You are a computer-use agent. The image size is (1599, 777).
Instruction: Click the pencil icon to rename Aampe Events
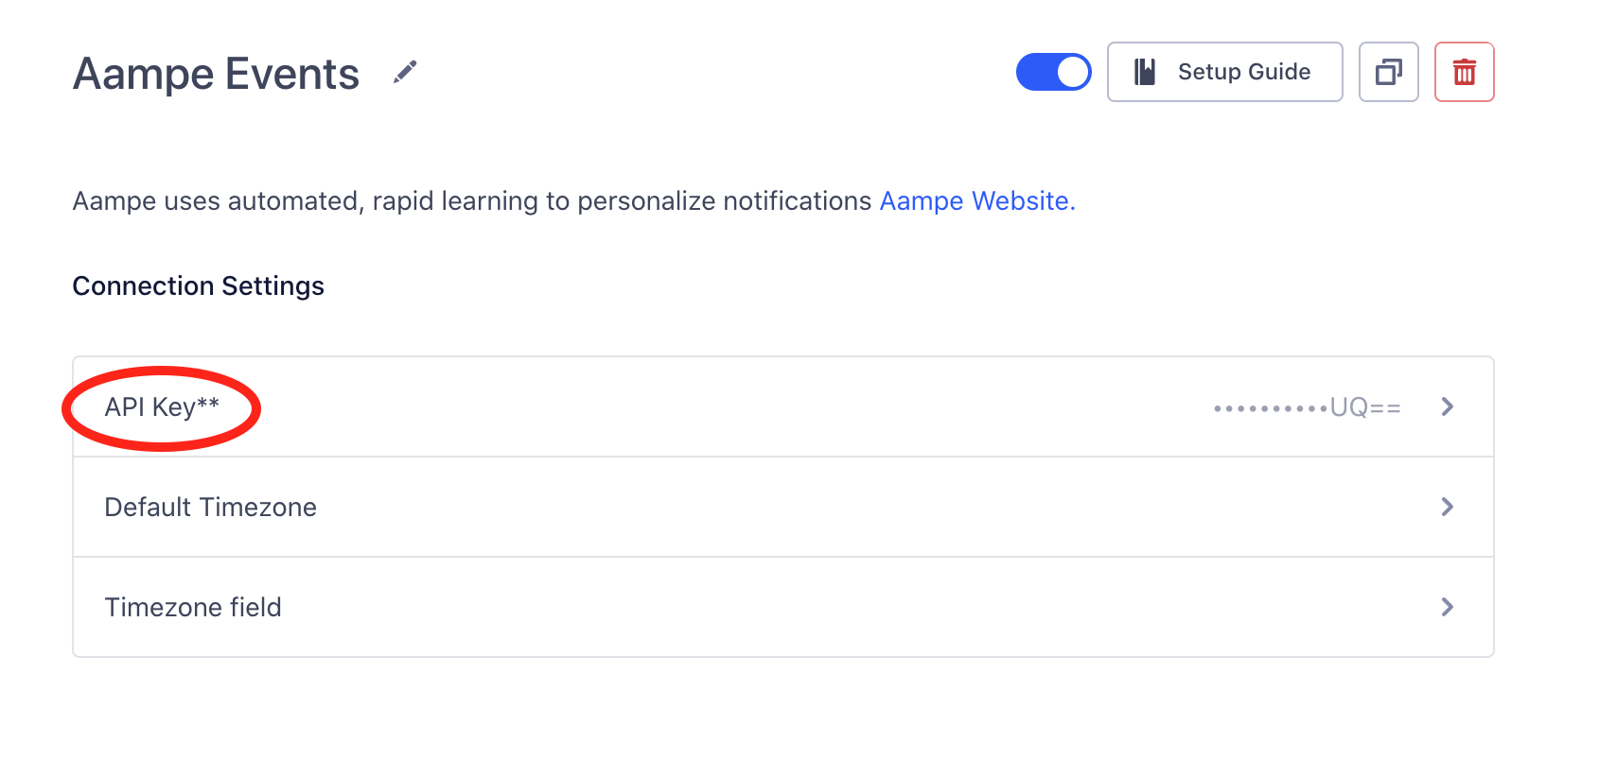[405, 72]
